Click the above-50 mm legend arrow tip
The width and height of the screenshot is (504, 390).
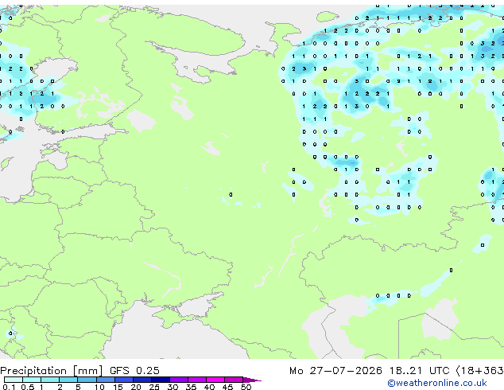coord(252,380)
